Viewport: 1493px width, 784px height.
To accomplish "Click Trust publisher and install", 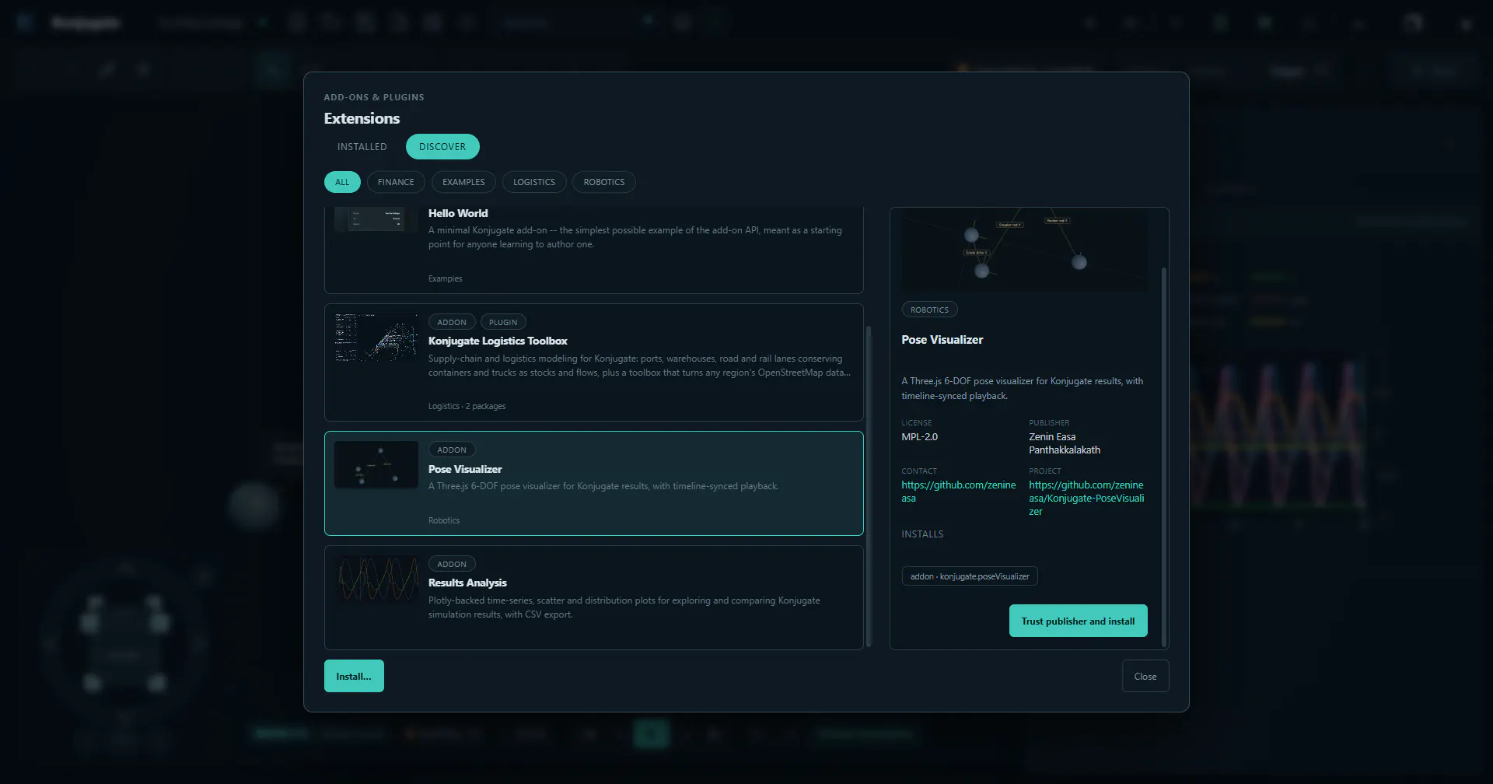I will pos(1078,621).
